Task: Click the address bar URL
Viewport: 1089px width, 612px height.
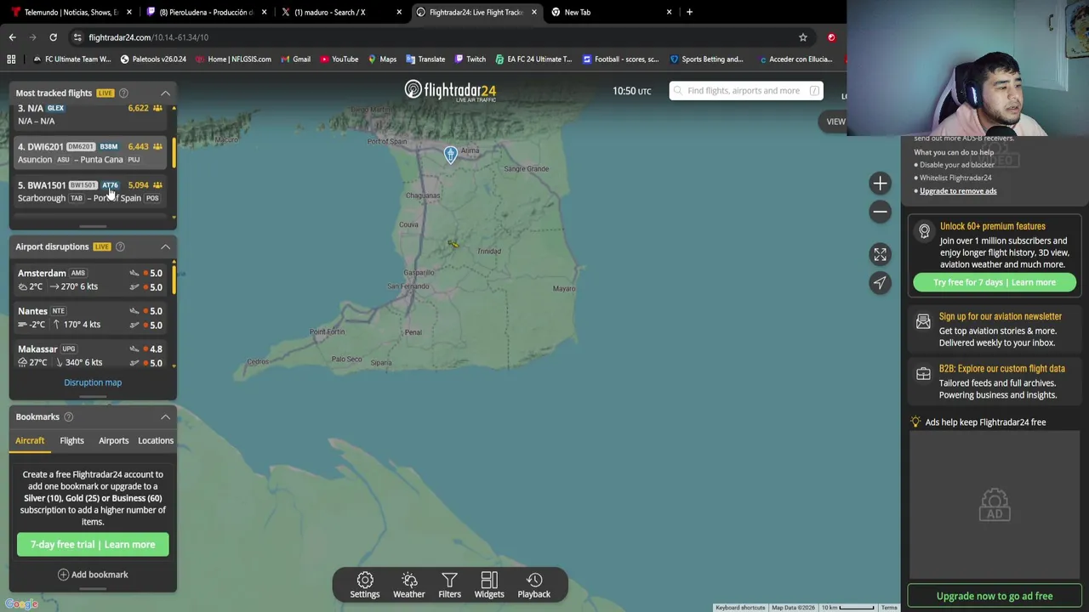Action: 149,37
